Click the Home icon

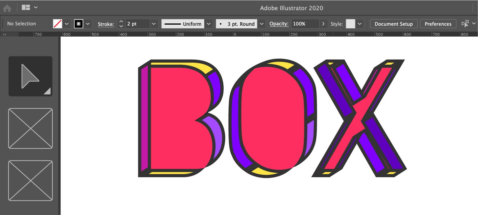[x=7, y=8]
